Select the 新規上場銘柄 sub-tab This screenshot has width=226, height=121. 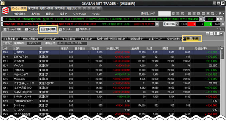click(x=30, y=39)
